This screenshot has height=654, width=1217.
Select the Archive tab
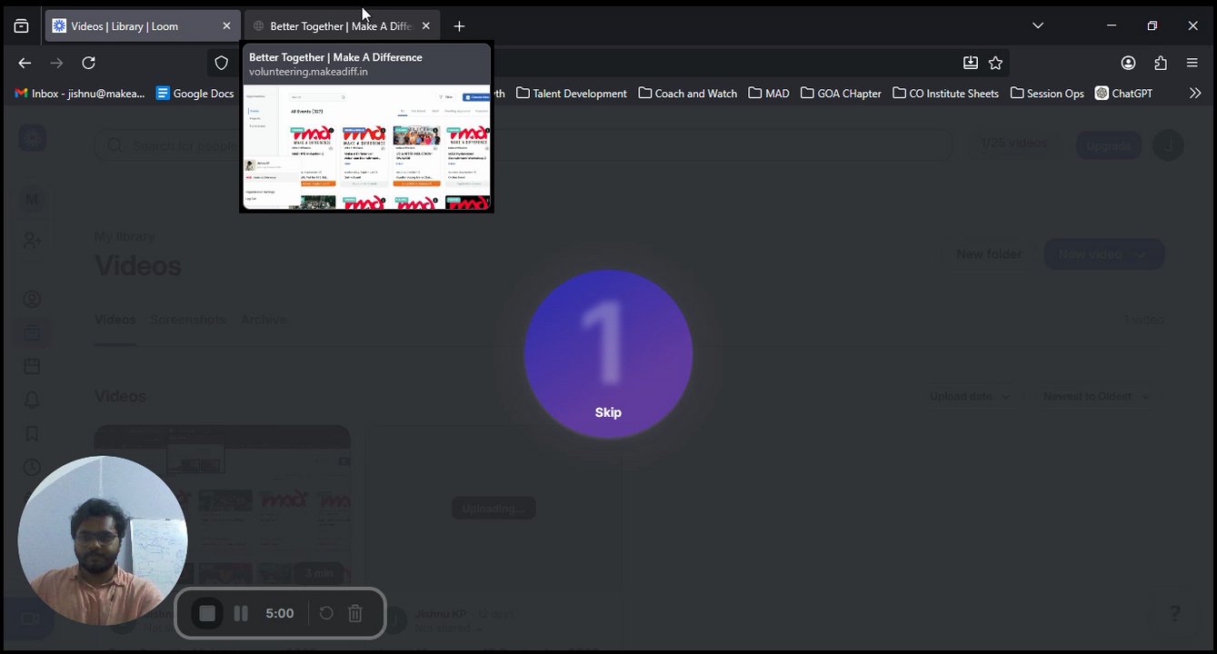[264, 320]
